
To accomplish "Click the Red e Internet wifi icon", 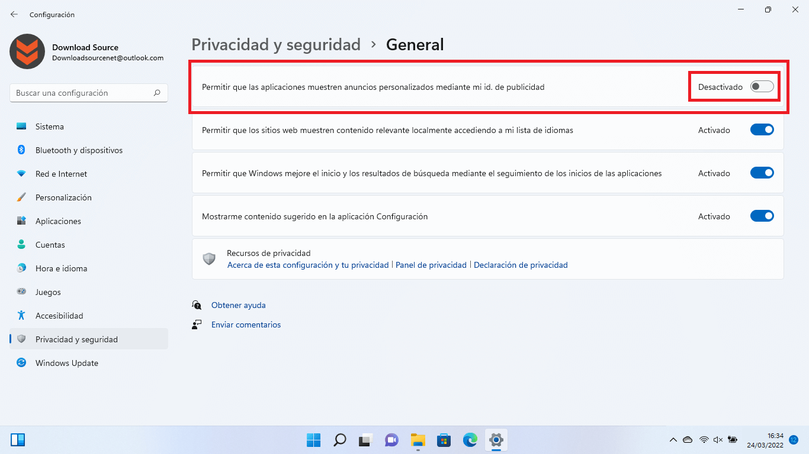I will tap(21, 174).
